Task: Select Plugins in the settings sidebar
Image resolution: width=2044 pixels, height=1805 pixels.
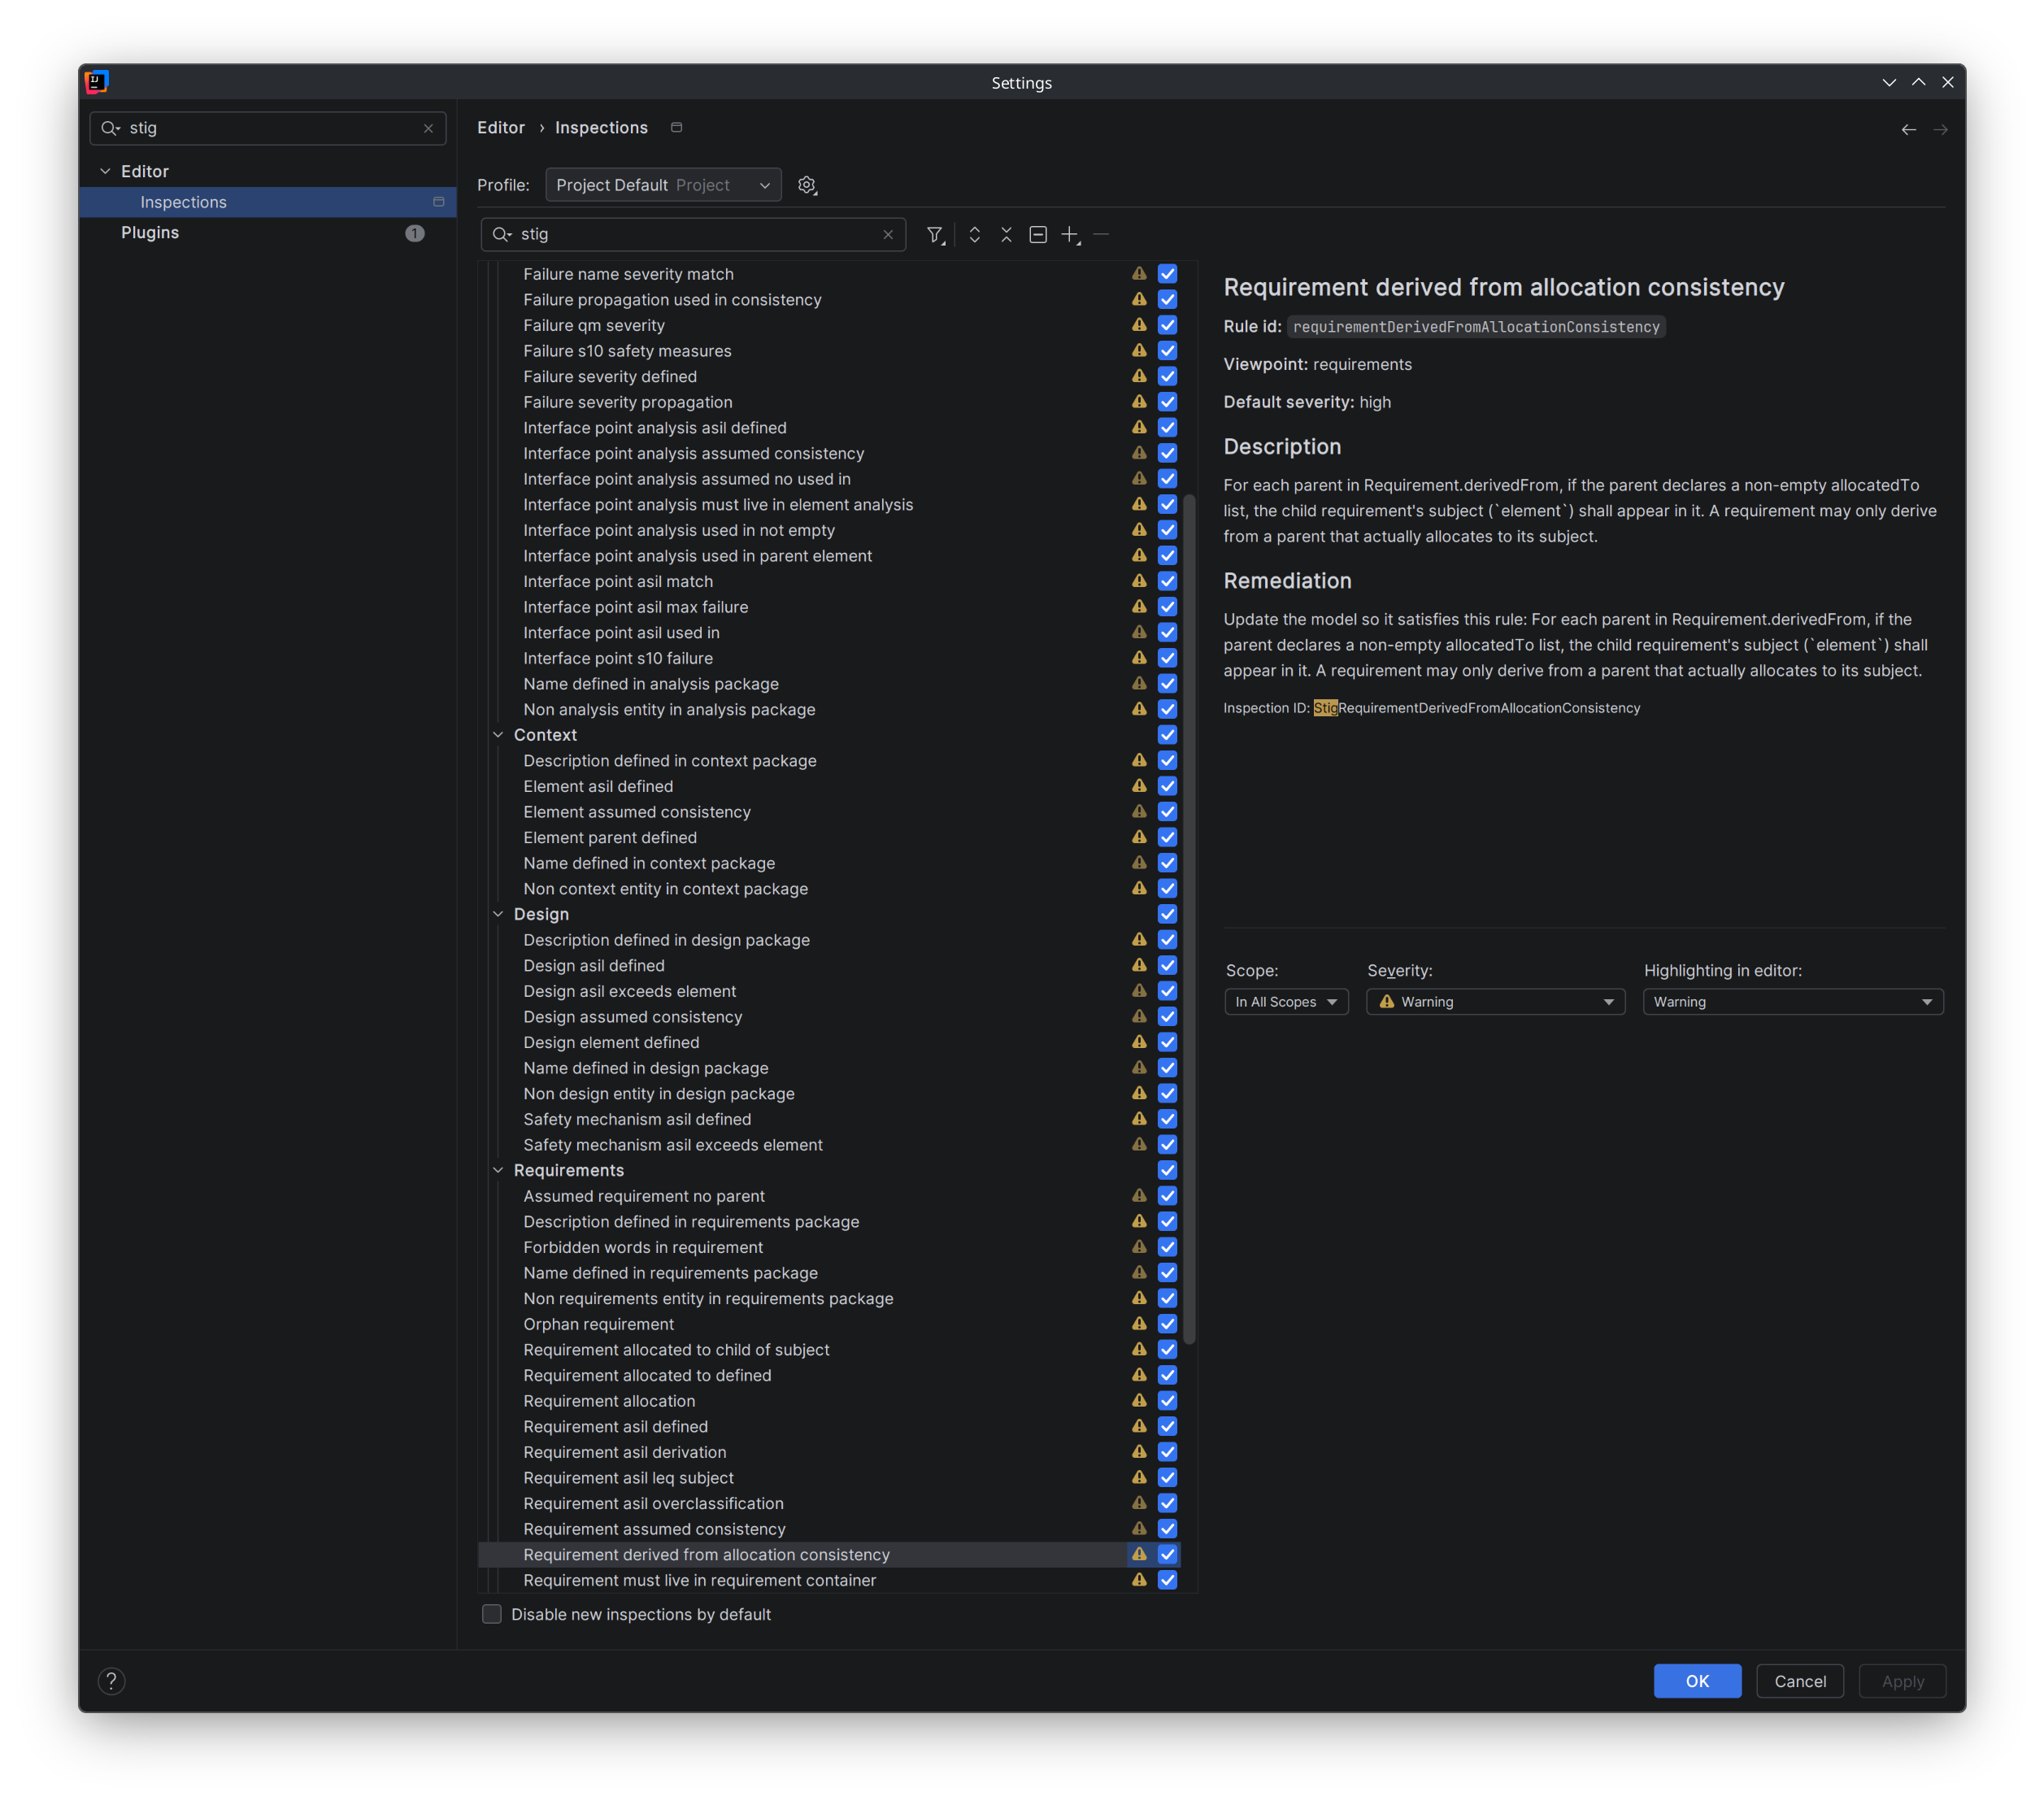Action: click(x=268, y=233)
